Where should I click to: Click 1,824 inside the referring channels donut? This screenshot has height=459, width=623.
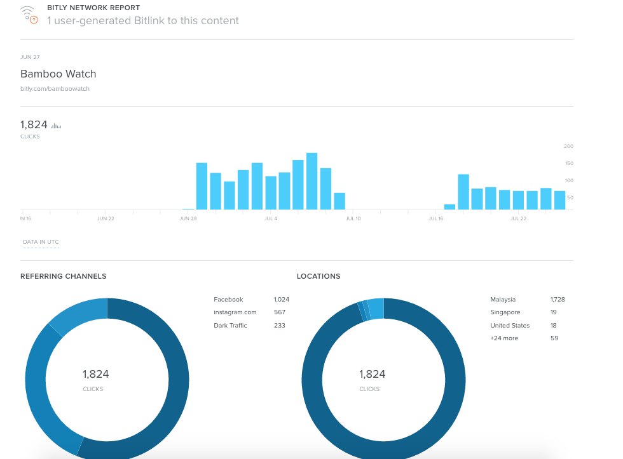coord(96,374)
